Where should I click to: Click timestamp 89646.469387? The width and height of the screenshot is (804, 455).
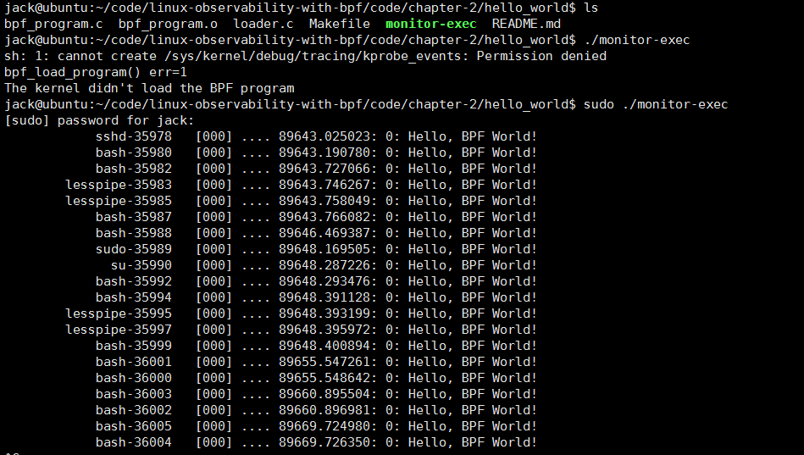pos(324,233)
